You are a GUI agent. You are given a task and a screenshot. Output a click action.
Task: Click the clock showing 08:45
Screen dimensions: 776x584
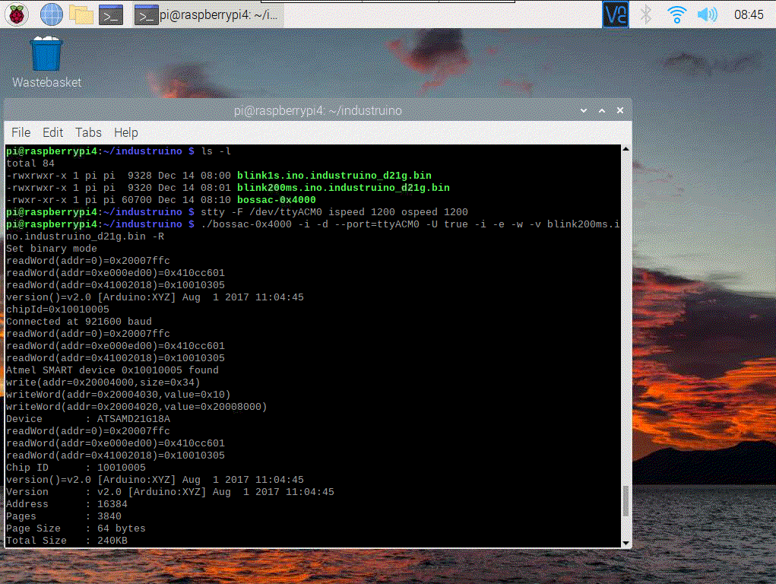[x=749, y=14]
